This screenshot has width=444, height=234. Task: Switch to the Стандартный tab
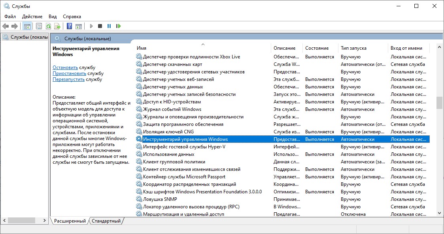tap(106, 221)
